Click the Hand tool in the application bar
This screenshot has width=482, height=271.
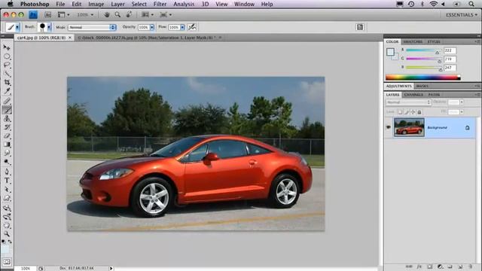tap(107, 14)
